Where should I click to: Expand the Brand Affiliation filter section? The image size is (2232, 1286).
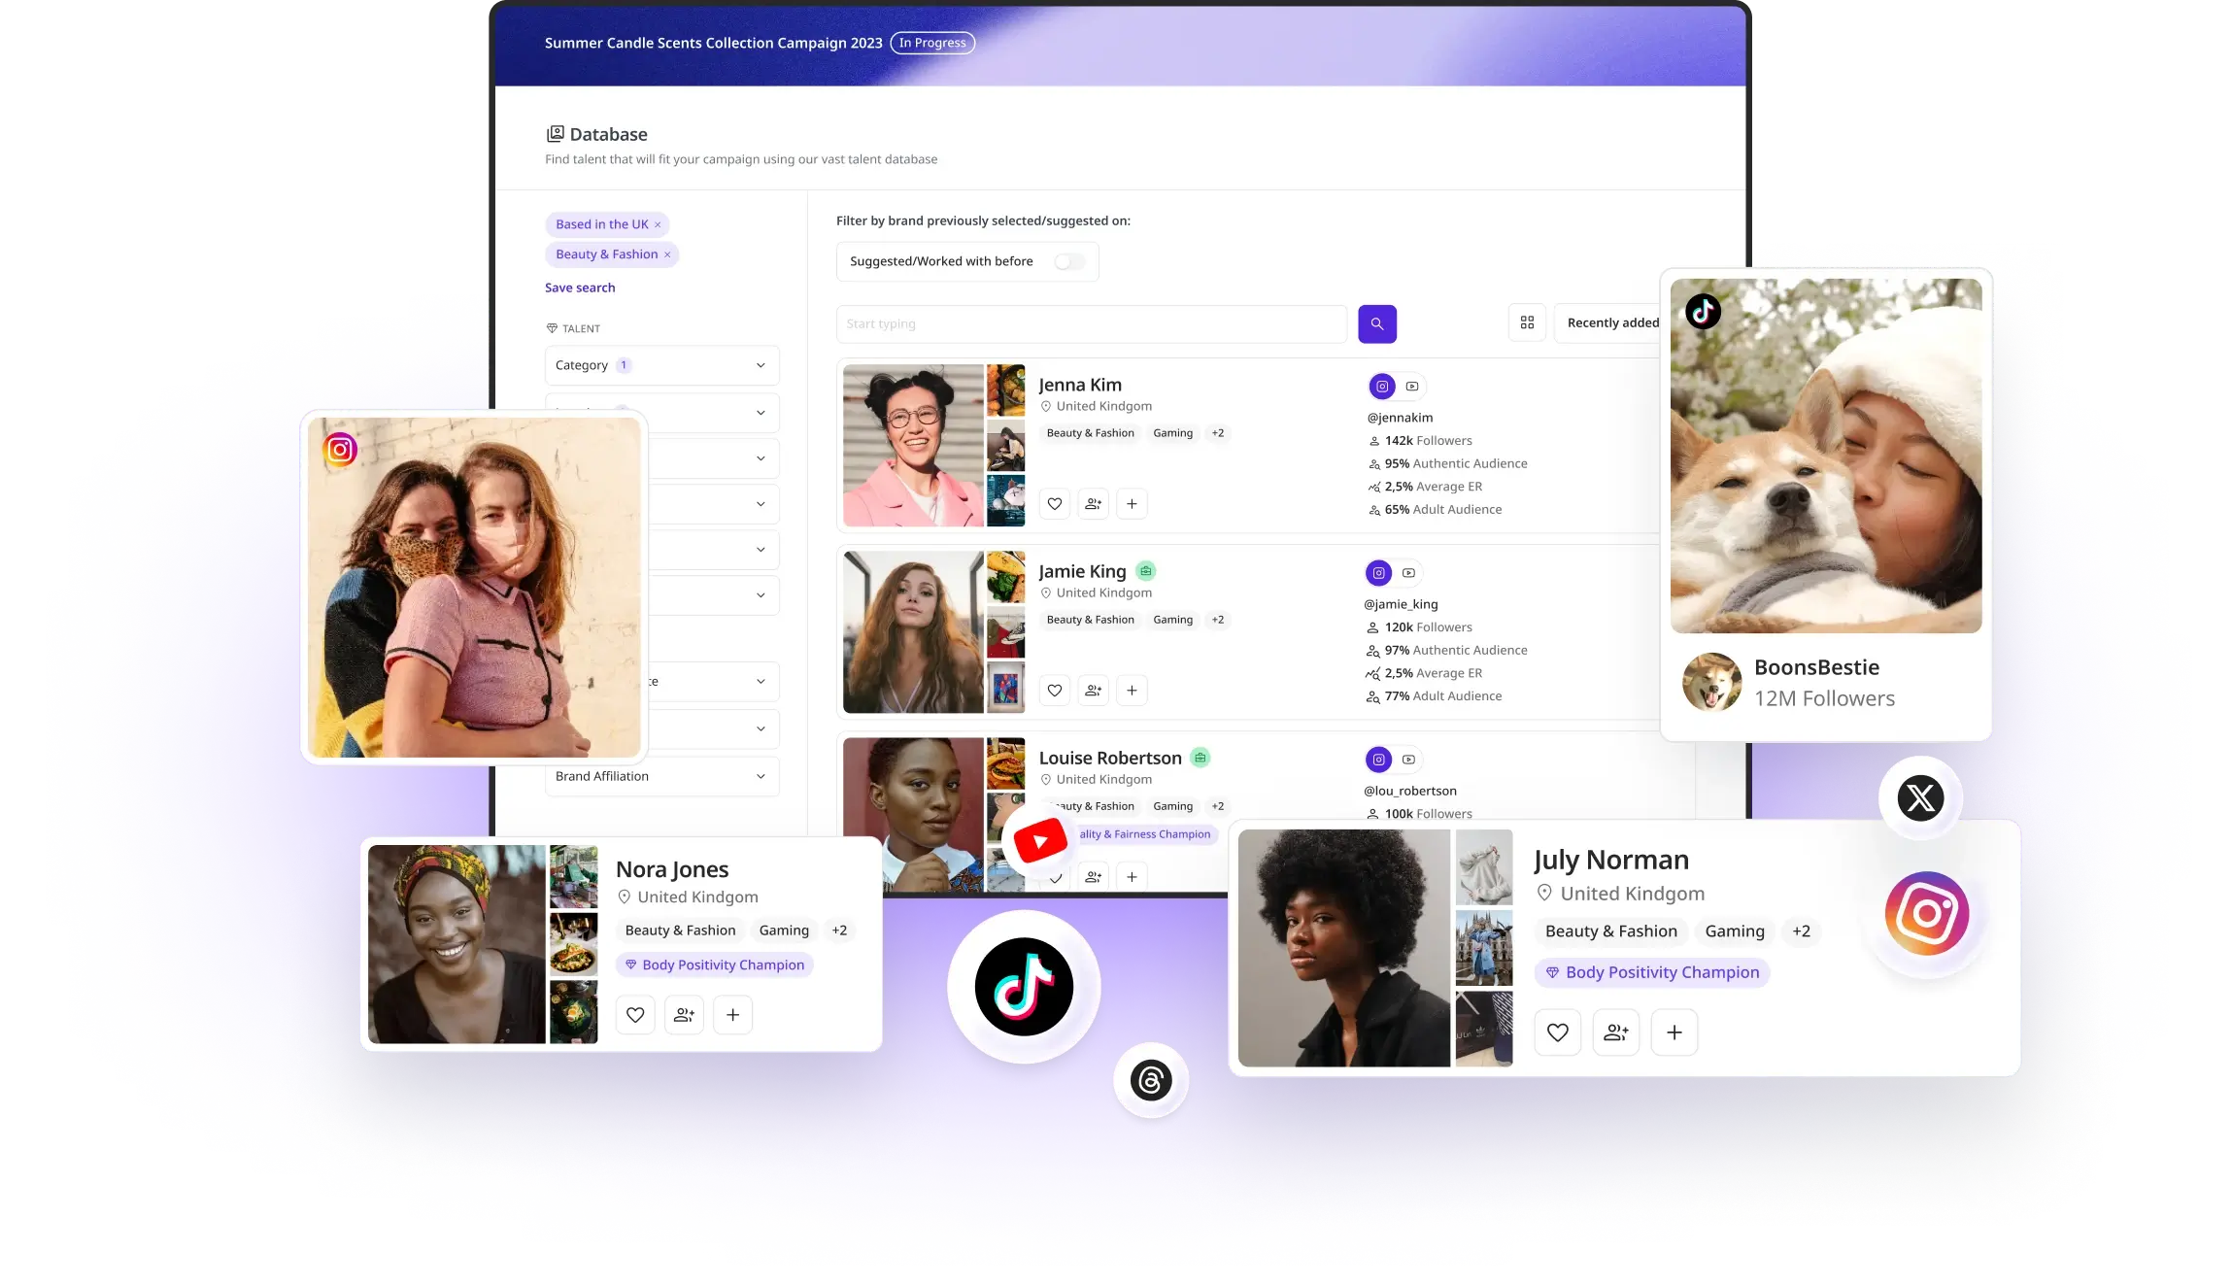(659, 774)
